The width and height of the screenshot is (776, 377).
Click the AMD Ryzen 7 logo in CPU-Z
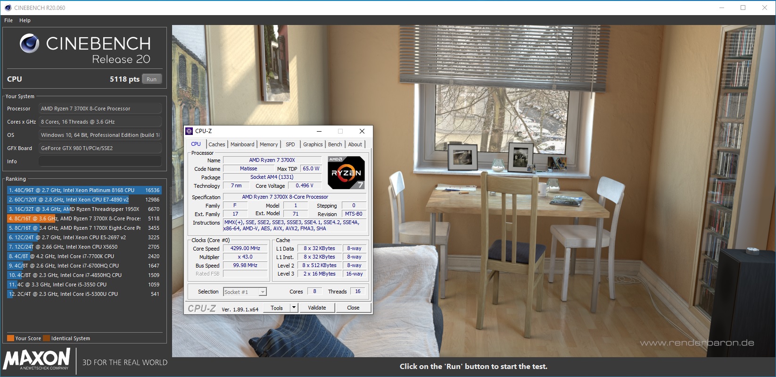click(346, 173)
